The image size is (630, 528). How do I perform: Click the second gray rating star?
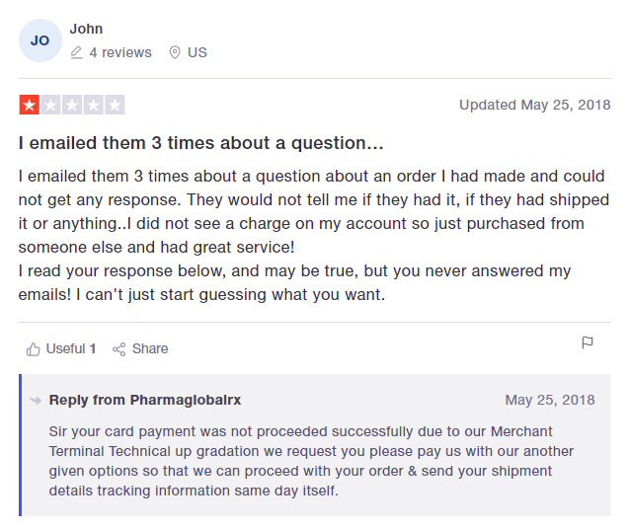50,105
